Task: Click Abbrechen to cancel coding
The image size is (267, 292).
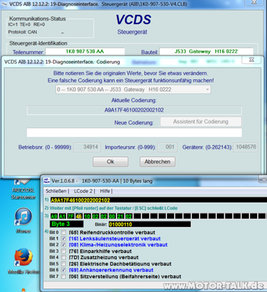Action: (x=158, y=162)
